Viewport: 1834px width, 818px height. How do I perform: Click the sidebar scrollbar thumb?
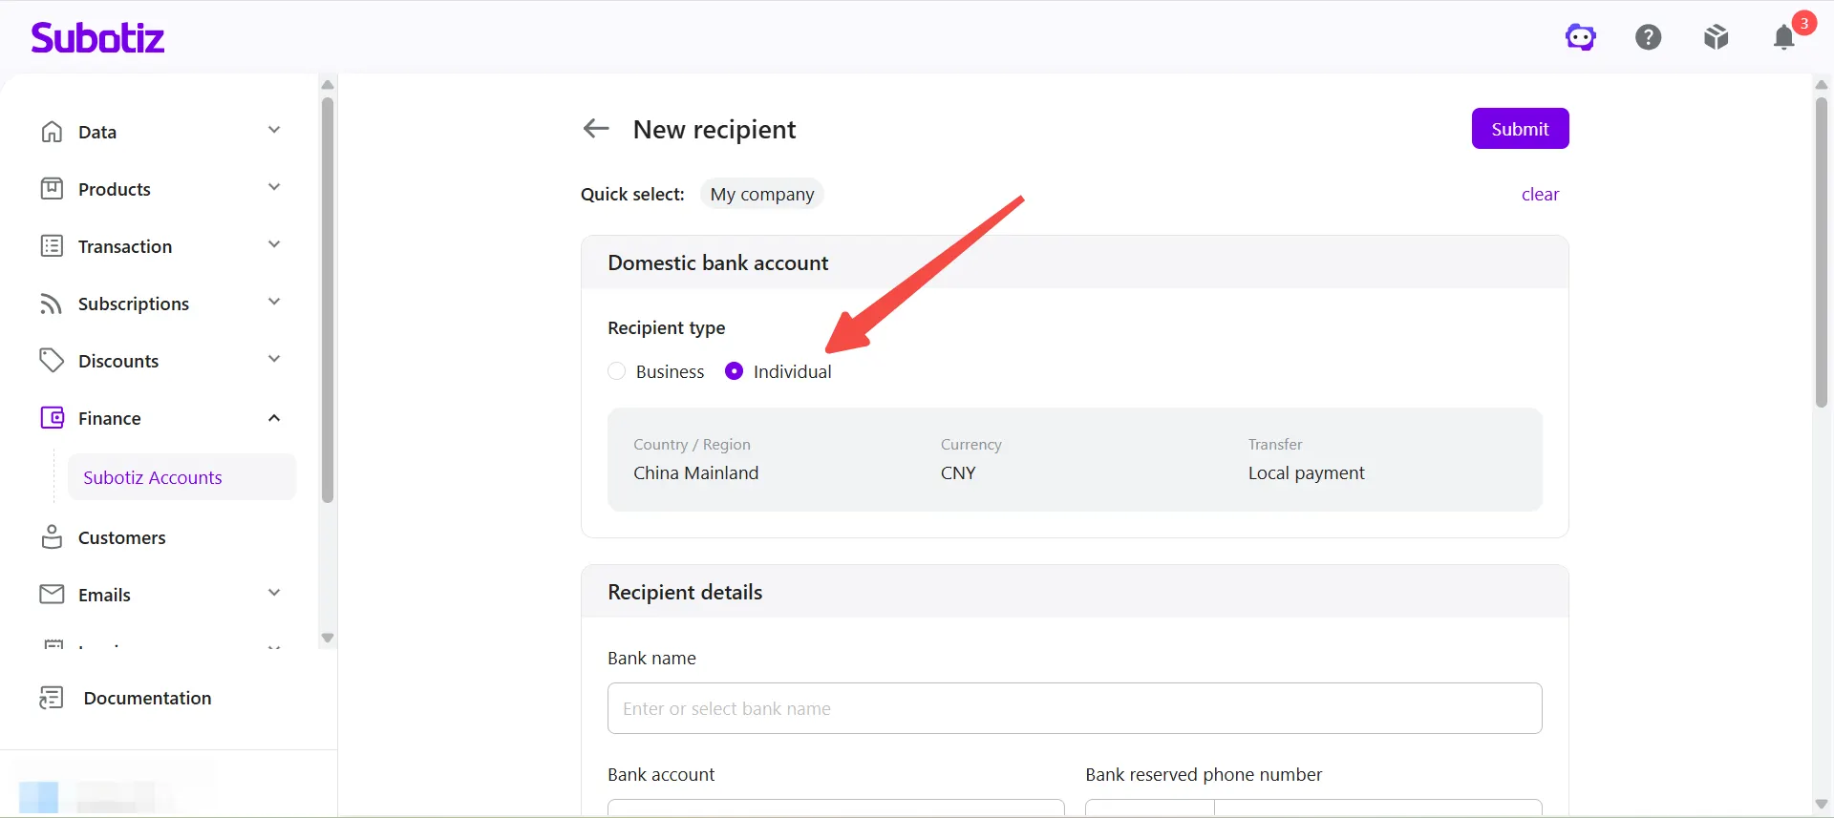click(328, 300)
